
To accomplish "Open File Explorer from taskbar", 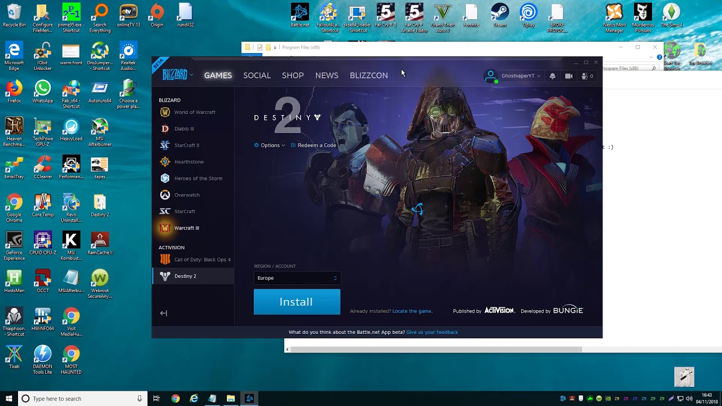I will pos(231,399).
